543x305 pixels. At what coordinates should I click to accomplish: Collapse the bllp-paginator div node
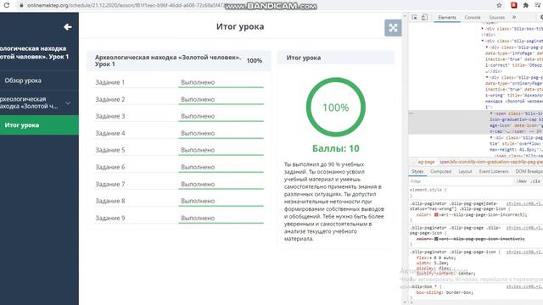point(483,41)
